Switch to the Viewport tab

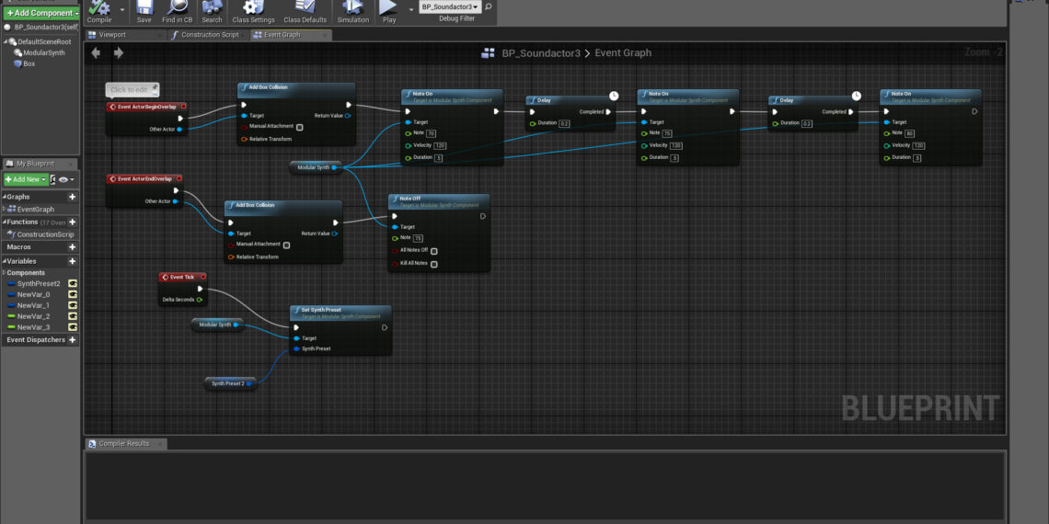point(111,35)
